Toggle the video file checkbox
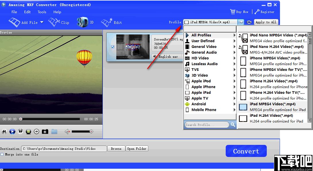 [113, 47]
